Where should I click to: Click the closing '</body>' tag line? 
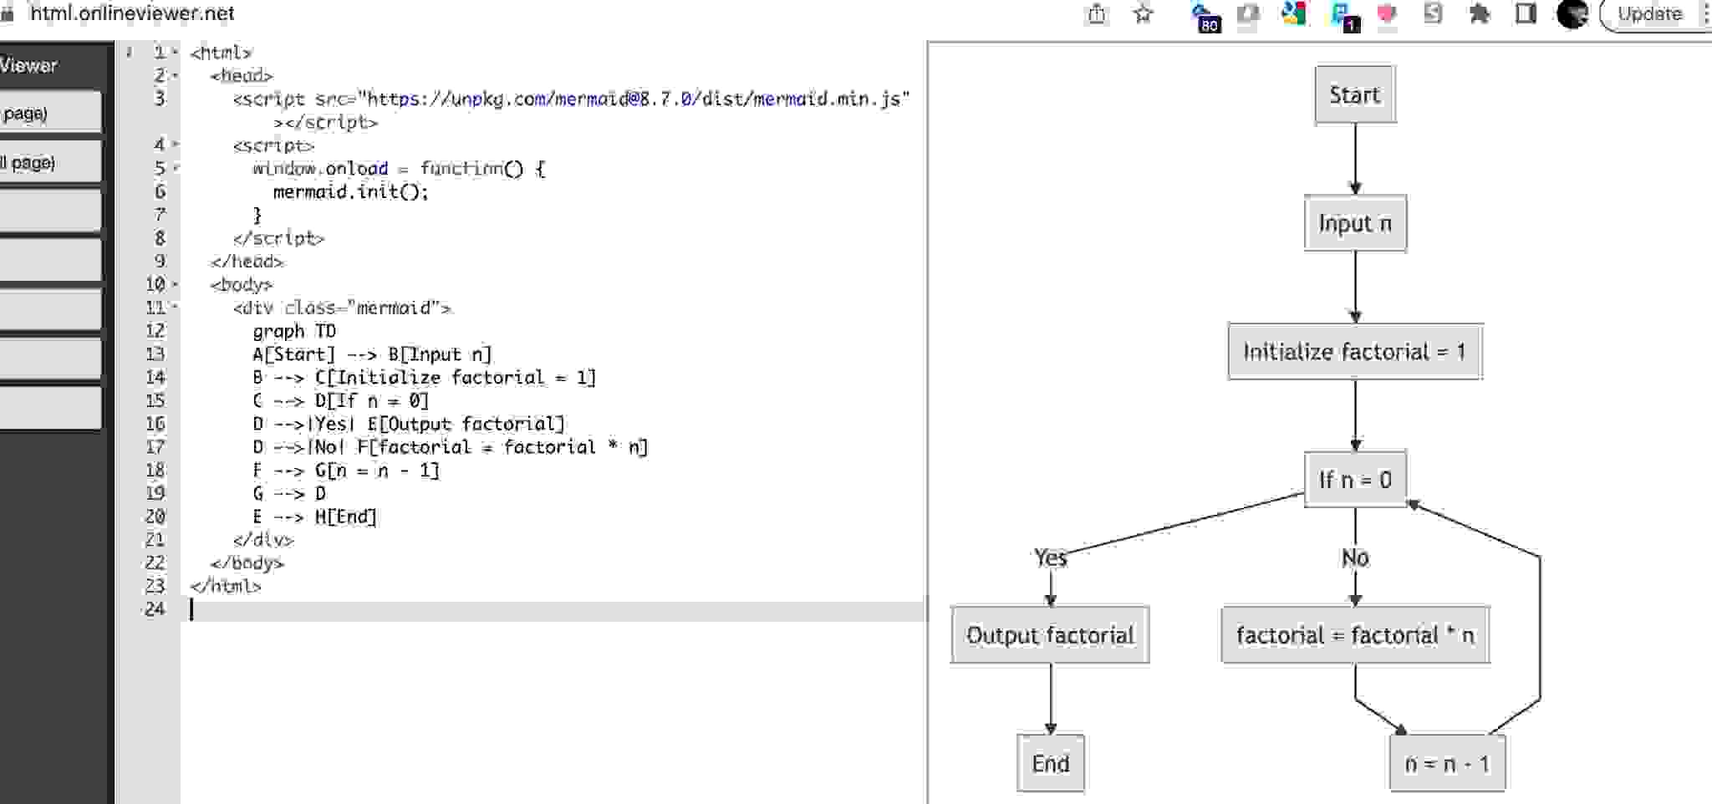tap(247, 562)
